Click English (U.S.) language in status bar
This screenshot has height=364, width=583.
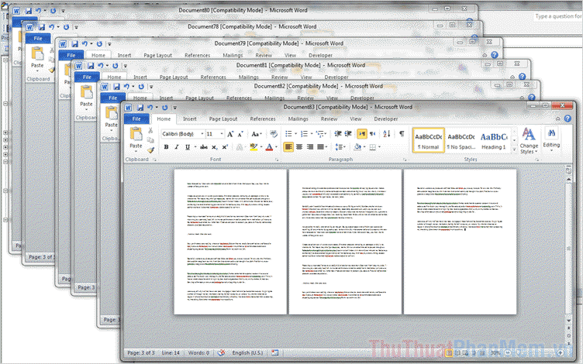pos(247,352)
